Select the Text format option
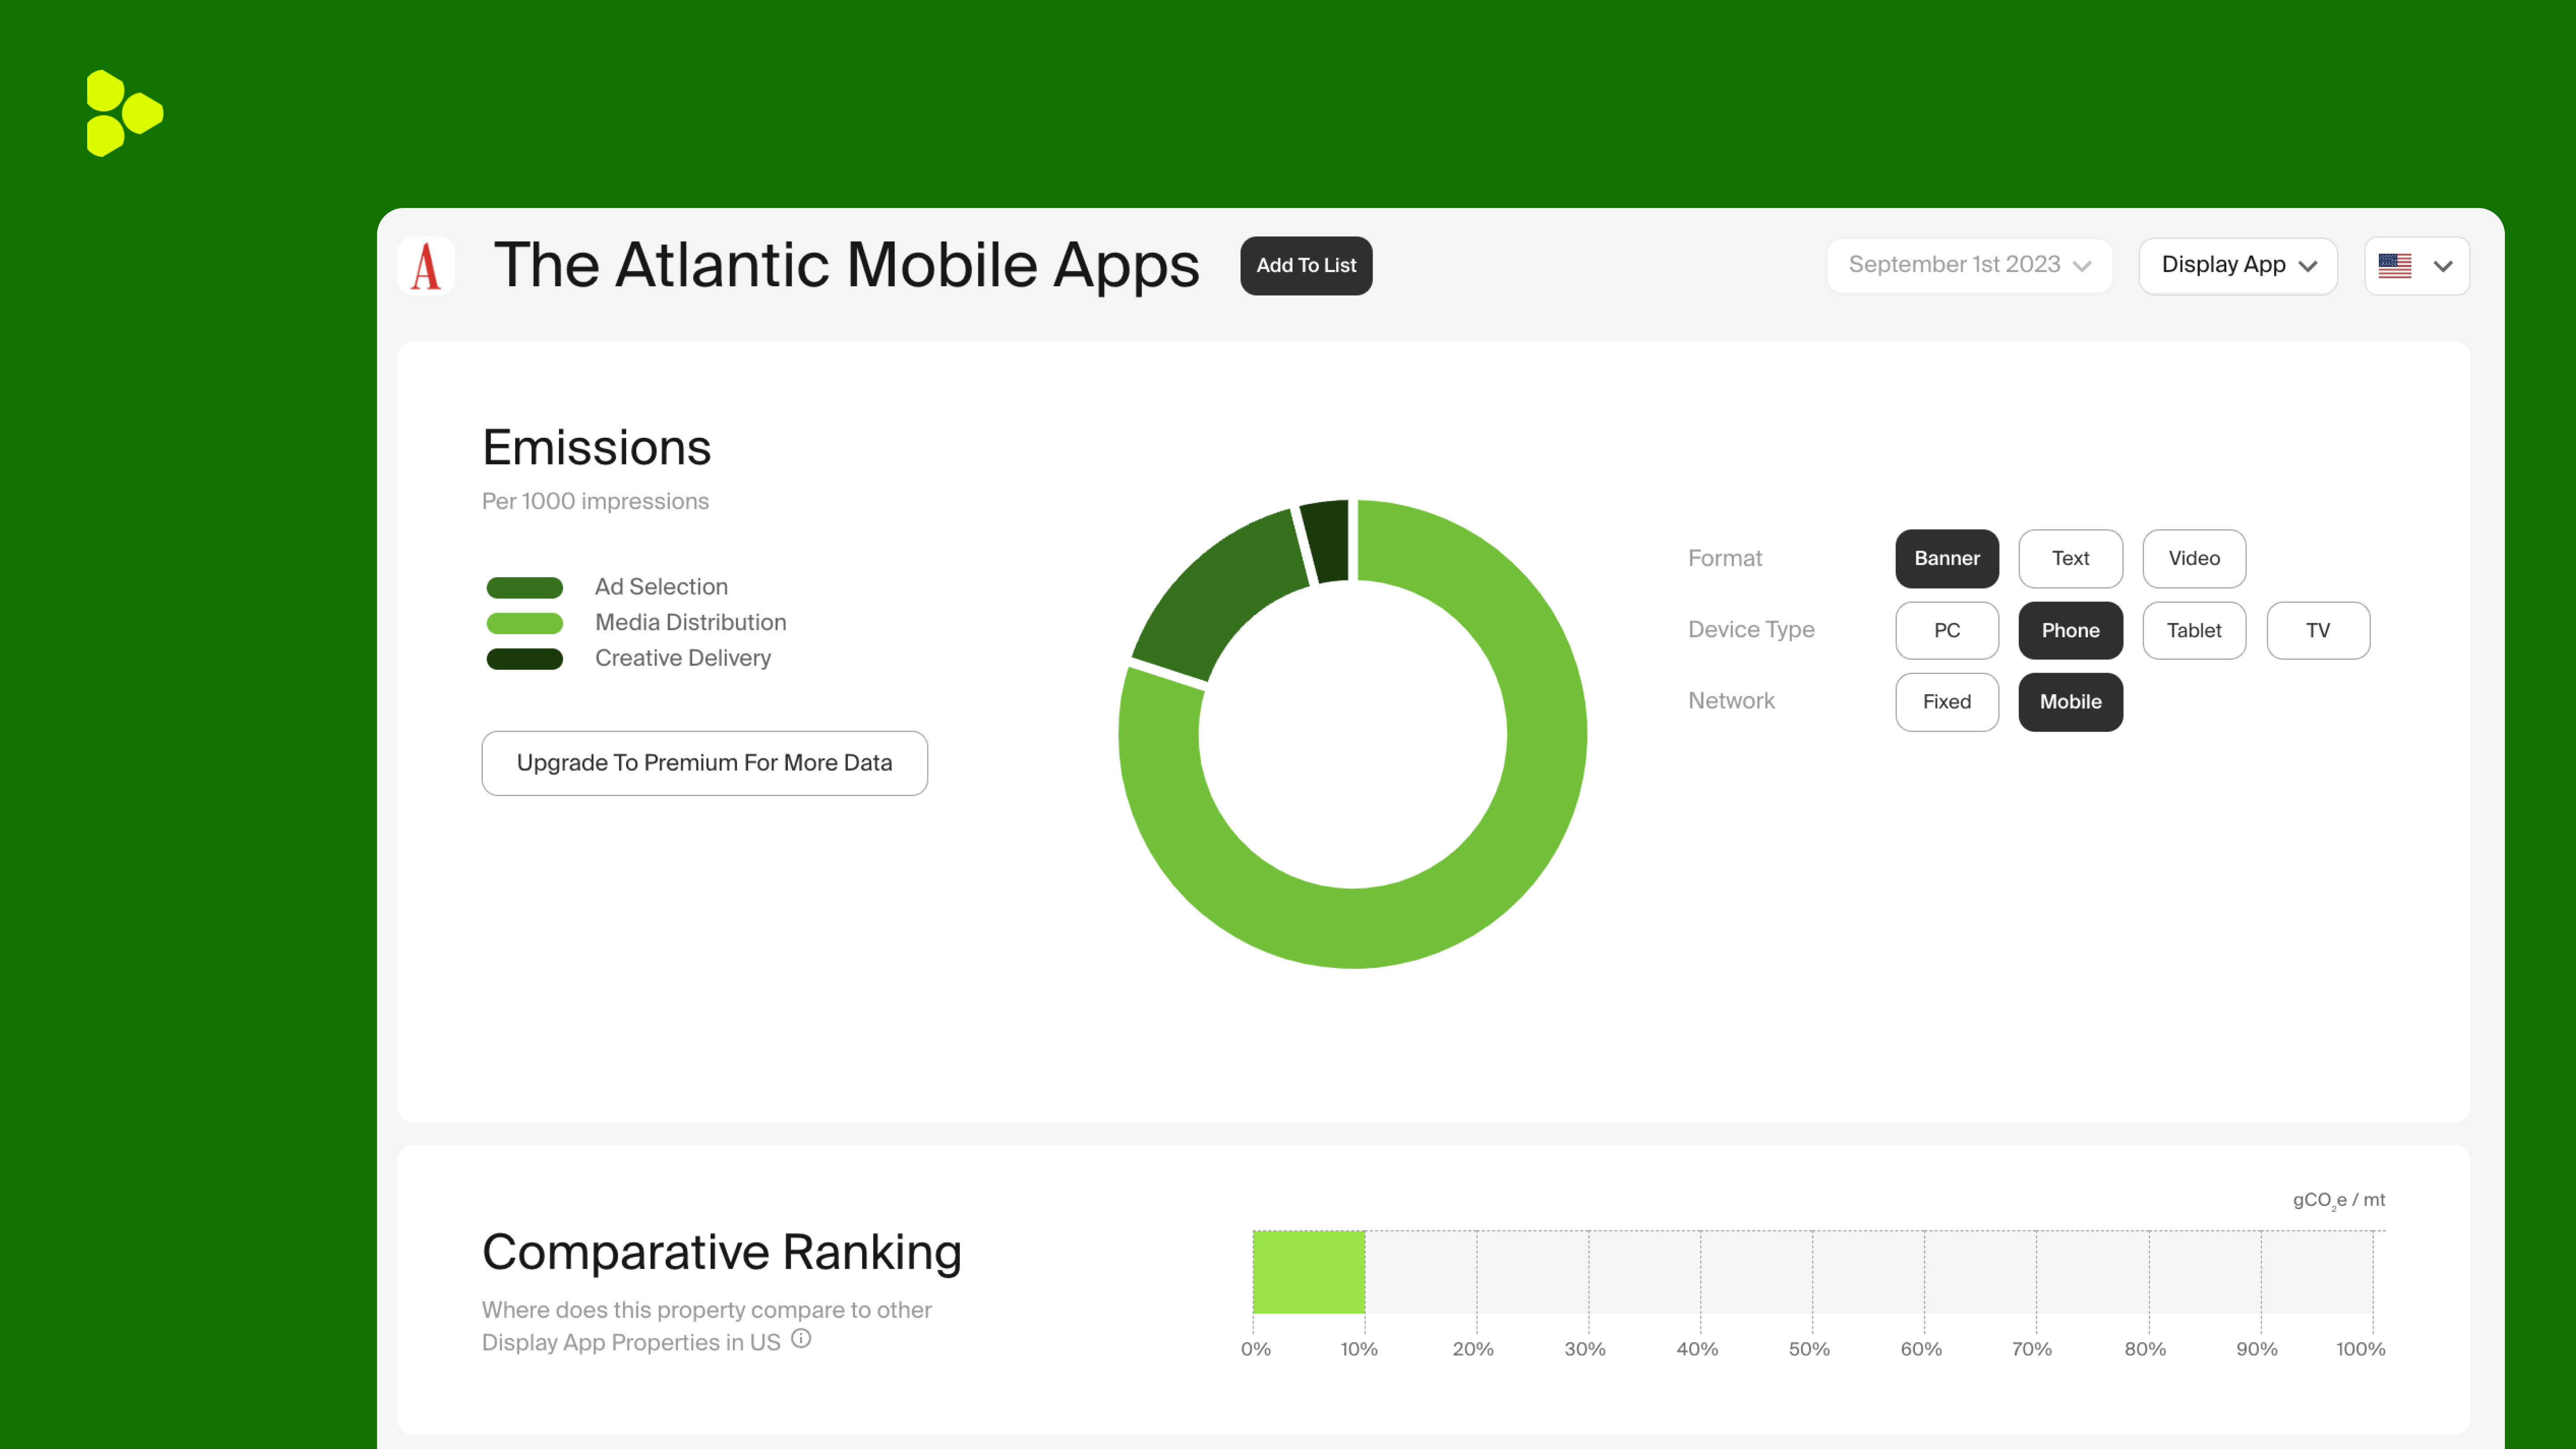 point(2070,558)
